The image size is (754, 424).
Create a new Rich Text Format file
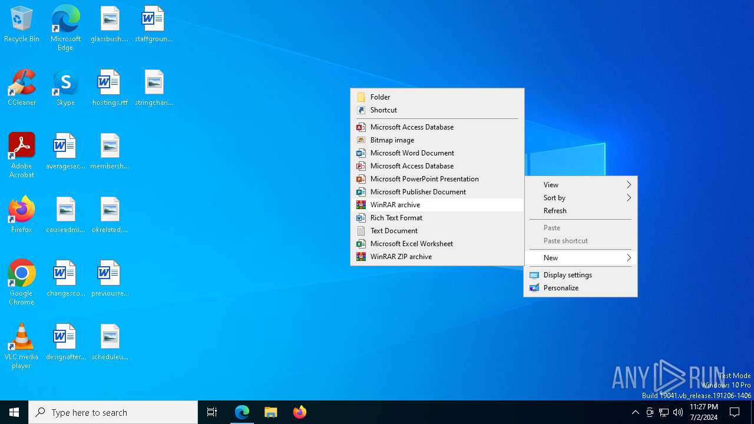click(437, 218)
